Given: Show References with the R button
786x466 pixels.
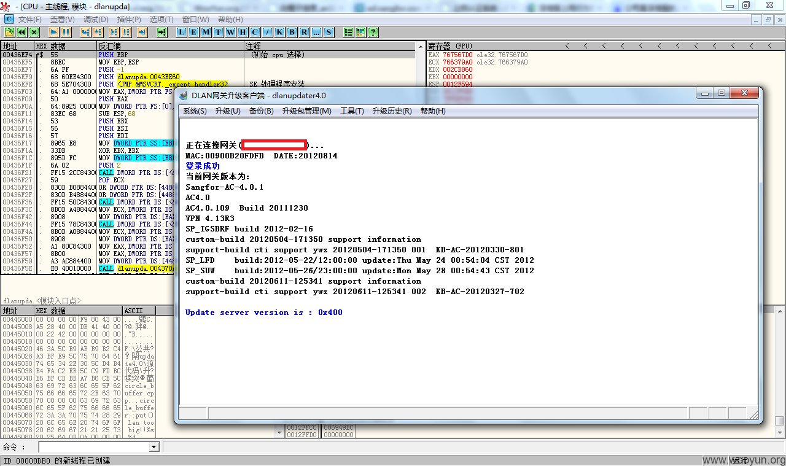Looking at the screenshot, I should 305,32.
